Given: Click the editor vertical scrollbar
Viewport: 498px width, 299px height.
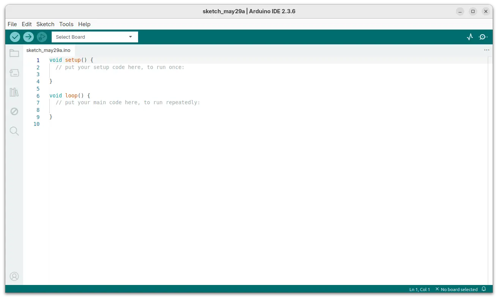Looking at the screenshot, I should (490, 171).
